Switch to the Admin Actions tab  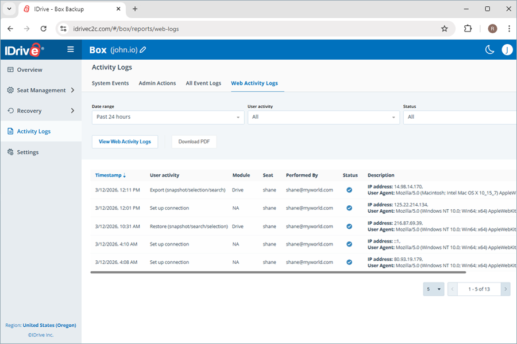tap(157, 83)
